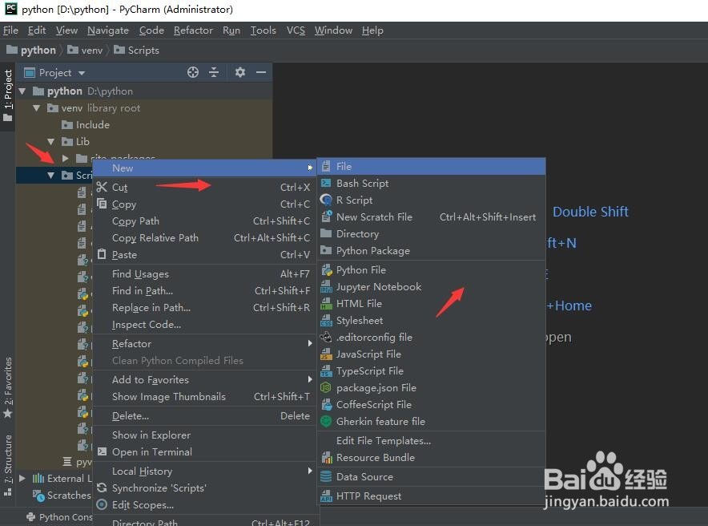The image size is (708, 526).
Task: Open the Navigate menu
Action: pos(108,30)
